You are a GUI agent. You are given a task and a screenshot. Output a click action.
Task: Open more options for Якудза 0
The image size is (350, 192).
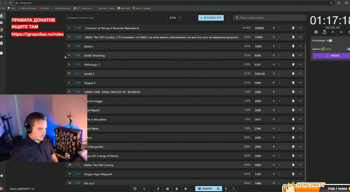tap(300, 83)
